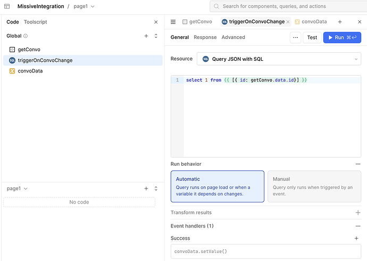Image resolution: width=367 pixels, height=261 pixels.
Task: Click the Global info icon
Action: 26,36
